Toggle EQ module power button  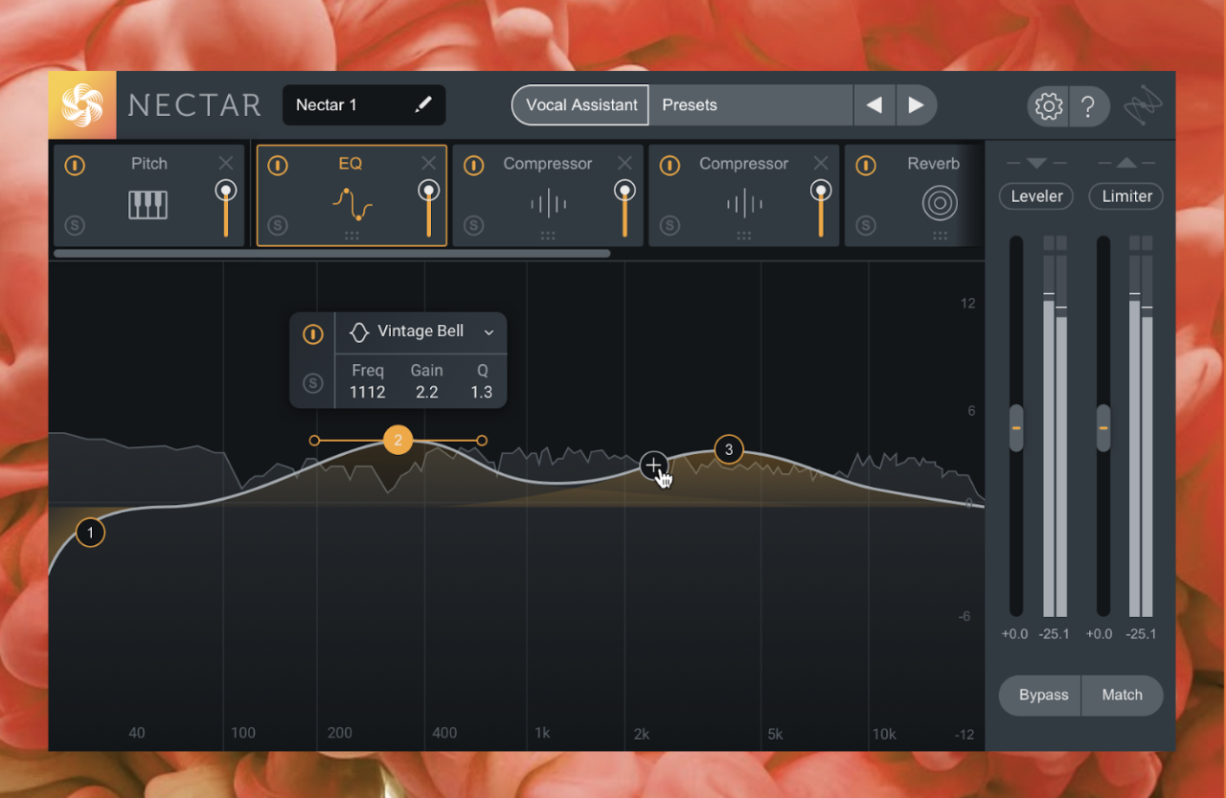pos(278,166)
